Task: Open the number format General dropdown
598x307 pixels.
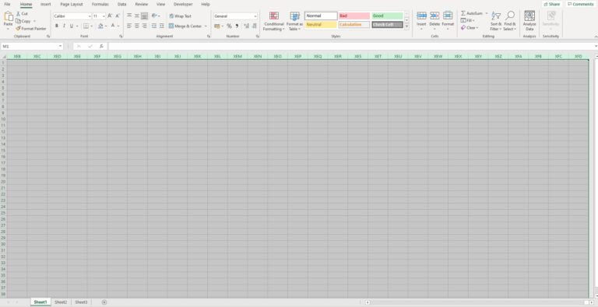Action: click(255, 16)
